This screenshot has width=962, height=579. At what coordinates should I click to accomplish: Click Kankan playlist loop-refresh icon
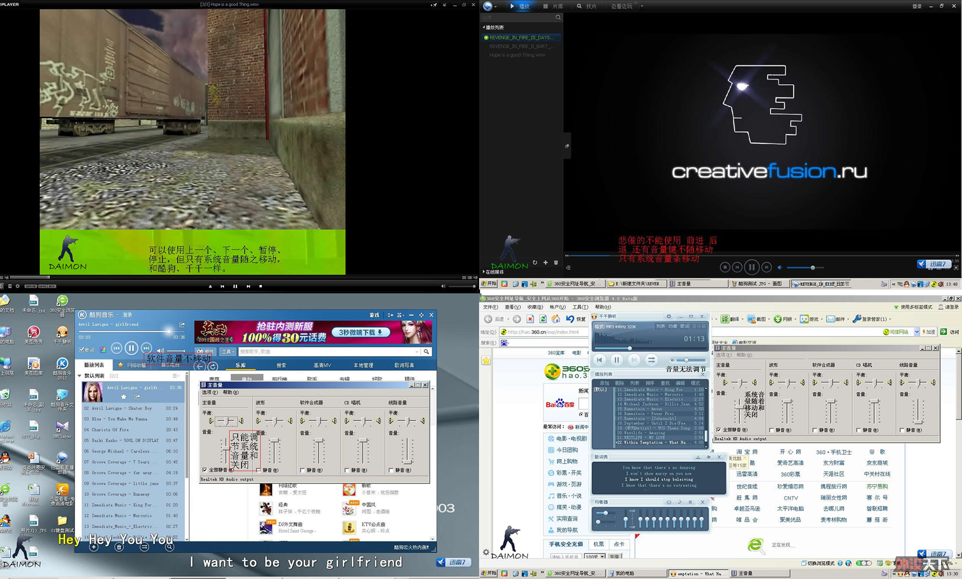pos(535,262)
